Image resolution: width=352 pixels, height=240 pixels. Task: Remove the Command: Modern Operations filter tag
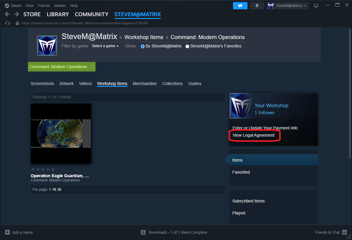tap(92, 67)
